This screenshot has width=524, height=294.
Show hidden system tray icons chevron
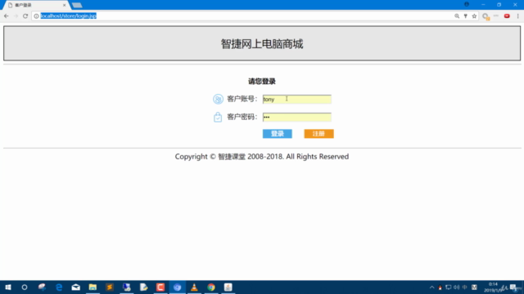click(x=431, y=287)
